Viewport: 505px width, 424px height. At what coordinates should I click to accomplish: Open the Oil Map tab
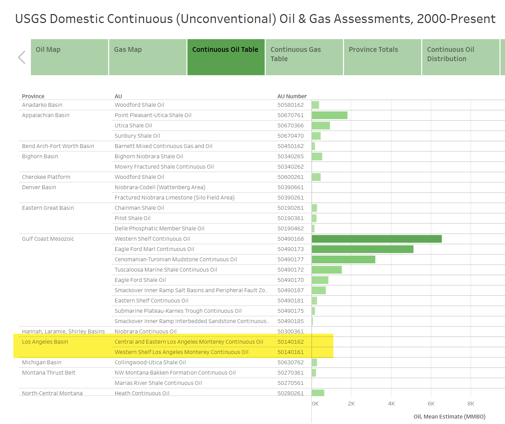point(69,57)
